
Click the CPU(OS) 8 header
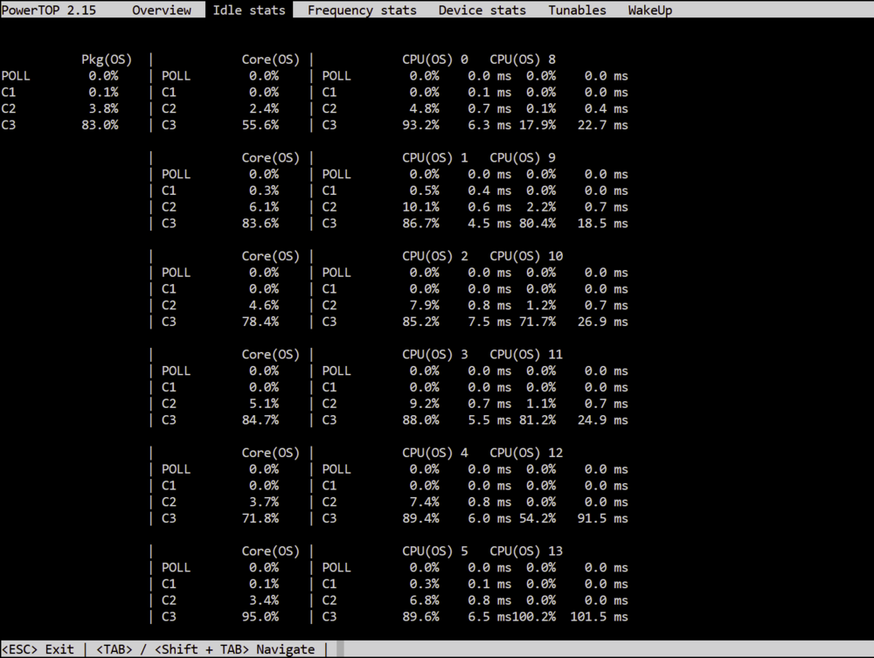[x=523, y=59]
